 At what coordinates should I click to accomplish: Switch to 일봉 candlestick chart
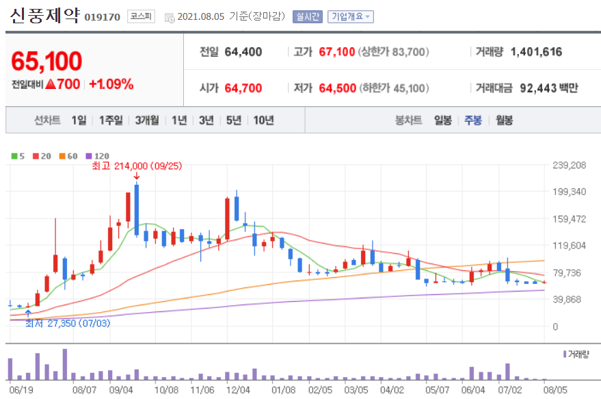pyautogui.click(x=442, y=120)
